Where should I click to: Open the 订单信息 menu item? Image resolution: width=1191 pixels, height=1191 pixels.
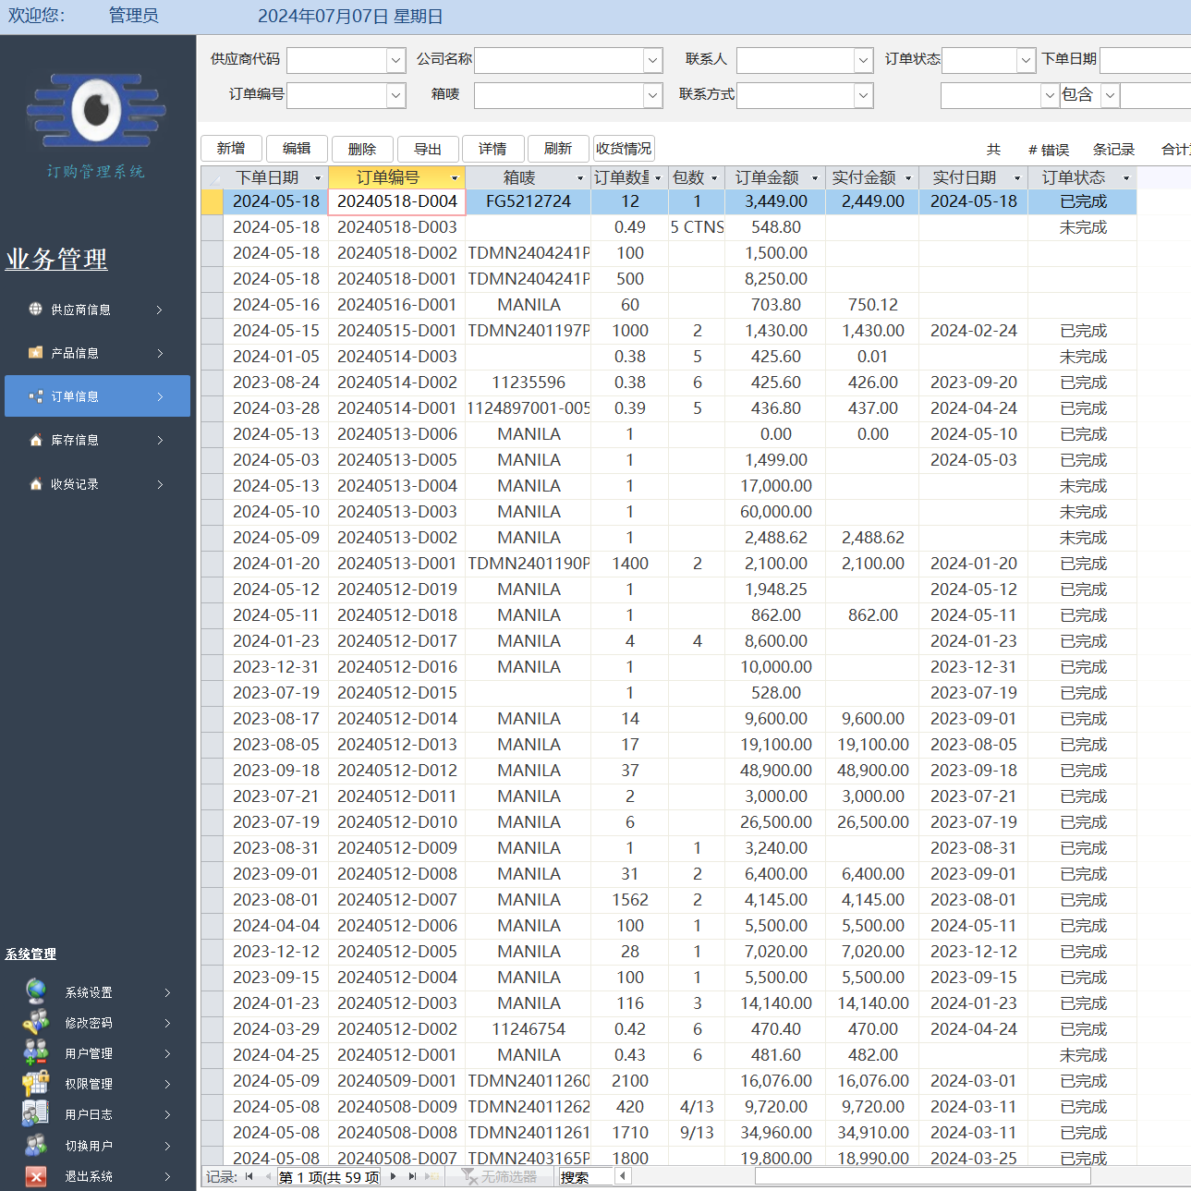pos(97,395)
